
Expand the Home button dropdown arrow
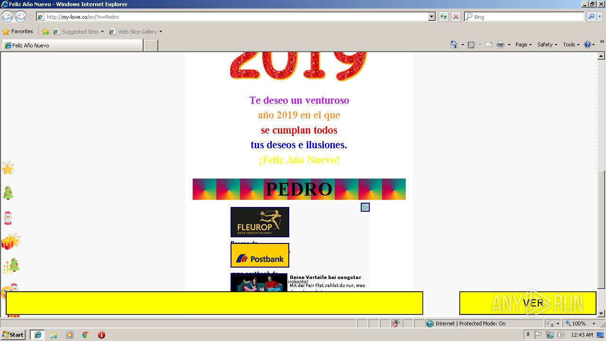(x=462, y=45)
